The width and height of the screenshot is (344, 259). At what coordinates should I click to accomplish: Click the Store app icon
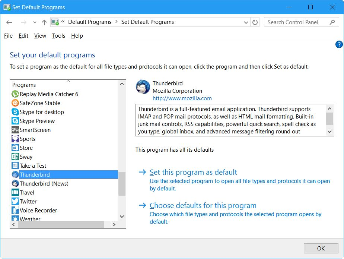click(15, 148)
